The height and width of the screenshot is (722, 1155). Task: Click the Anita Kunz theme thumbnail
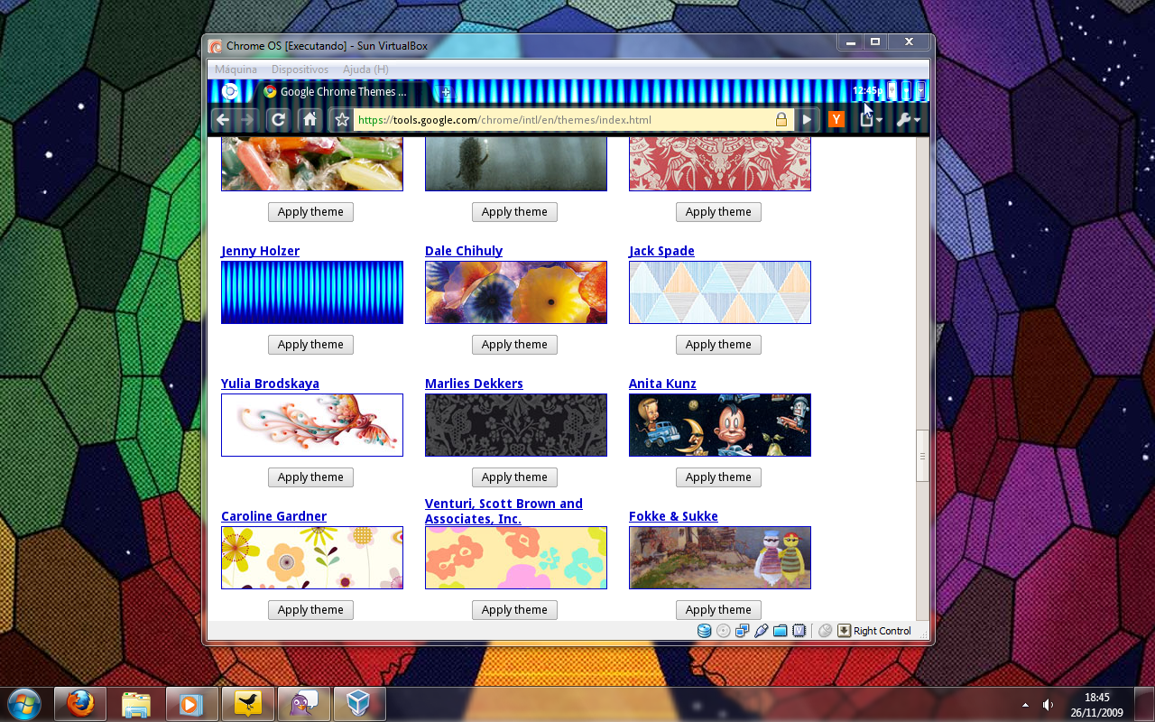click(x=720, y=425)
